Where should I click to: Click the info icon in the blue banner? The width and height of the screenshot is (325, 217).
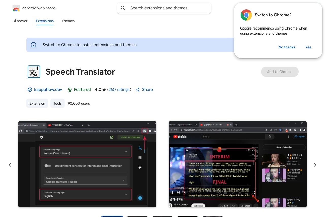[x=34, y=45]
